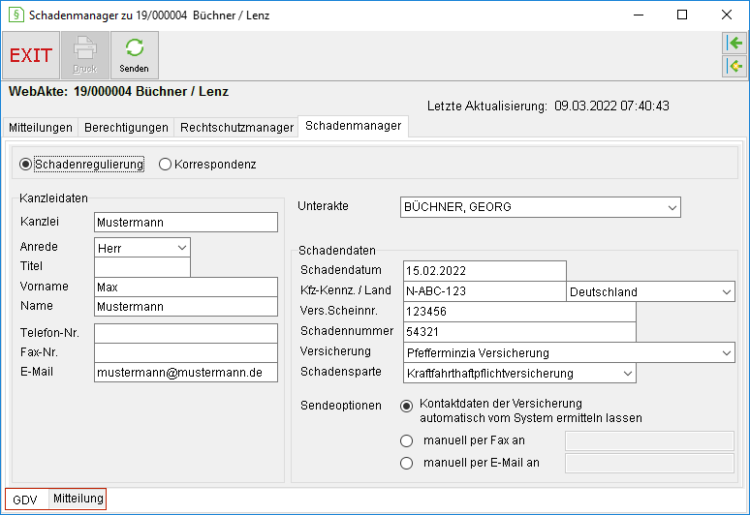Click the empty Titel input field

[142, 267]
